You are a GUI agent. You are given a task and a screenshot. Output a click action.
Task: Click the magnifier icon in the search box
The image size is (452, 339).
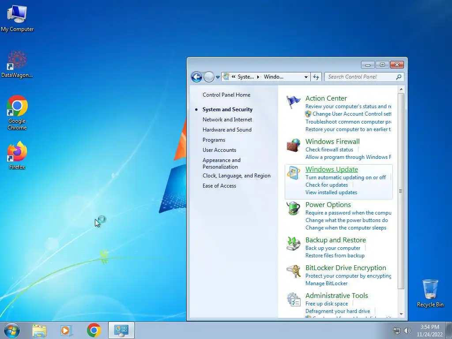(399, 77)
